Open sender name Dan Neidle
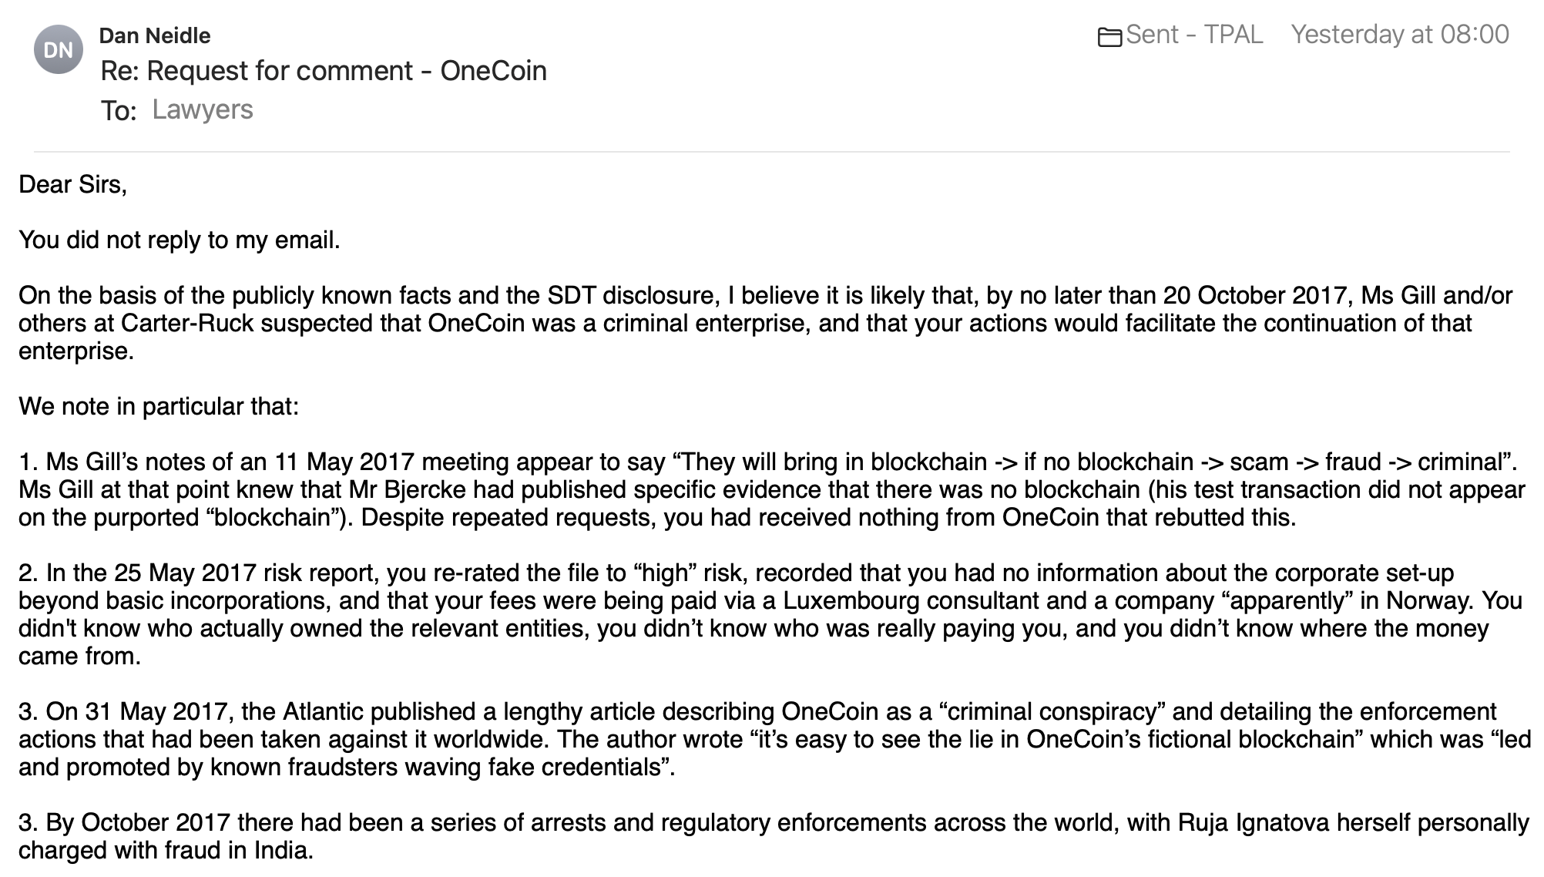 tap(155, 35)
